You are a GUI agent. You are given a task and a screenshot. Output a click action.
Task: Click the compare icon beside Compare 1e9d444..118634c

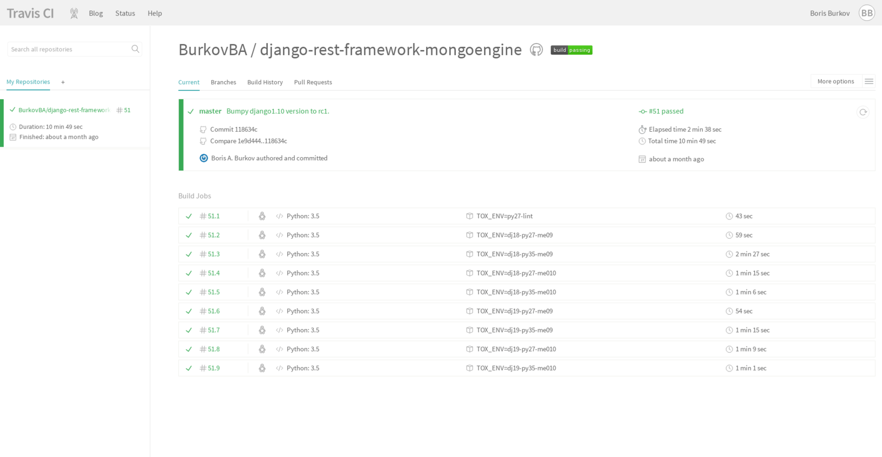(203, 141)
